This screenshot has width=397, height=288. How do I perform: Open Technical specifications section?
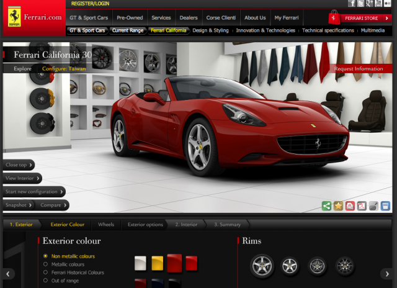tap(328, 30)
